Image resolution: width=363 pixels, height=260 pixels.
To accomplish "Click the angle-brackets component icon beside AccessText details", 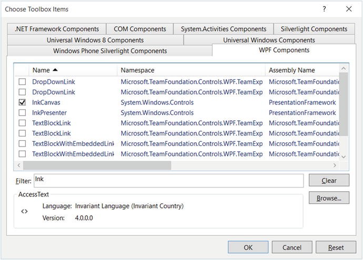I will click(x=24, y=211).
